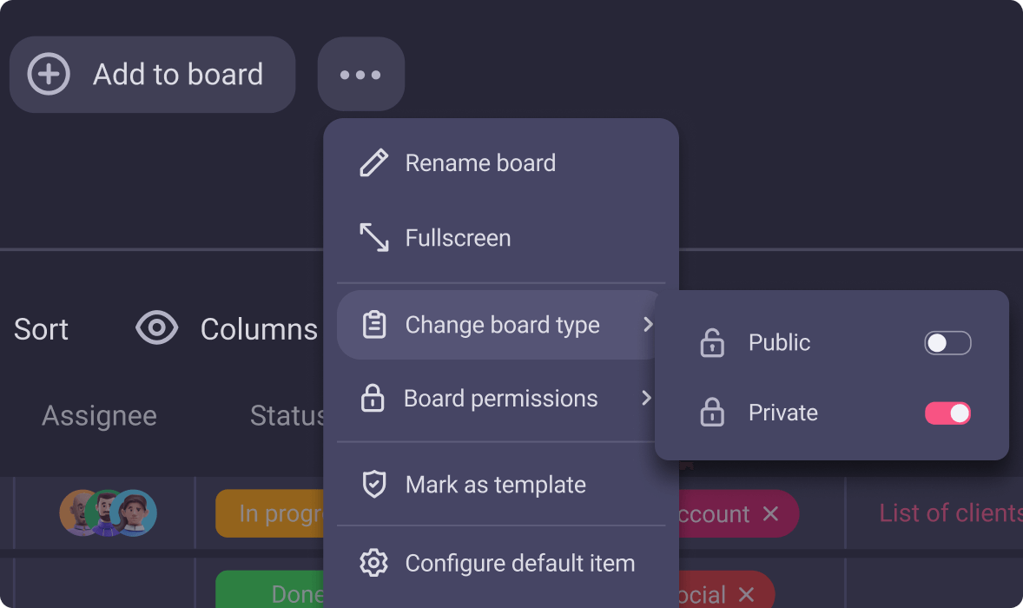
Task: Expand the Change board type submenu arrow
Action: click(x=647, y=325)
